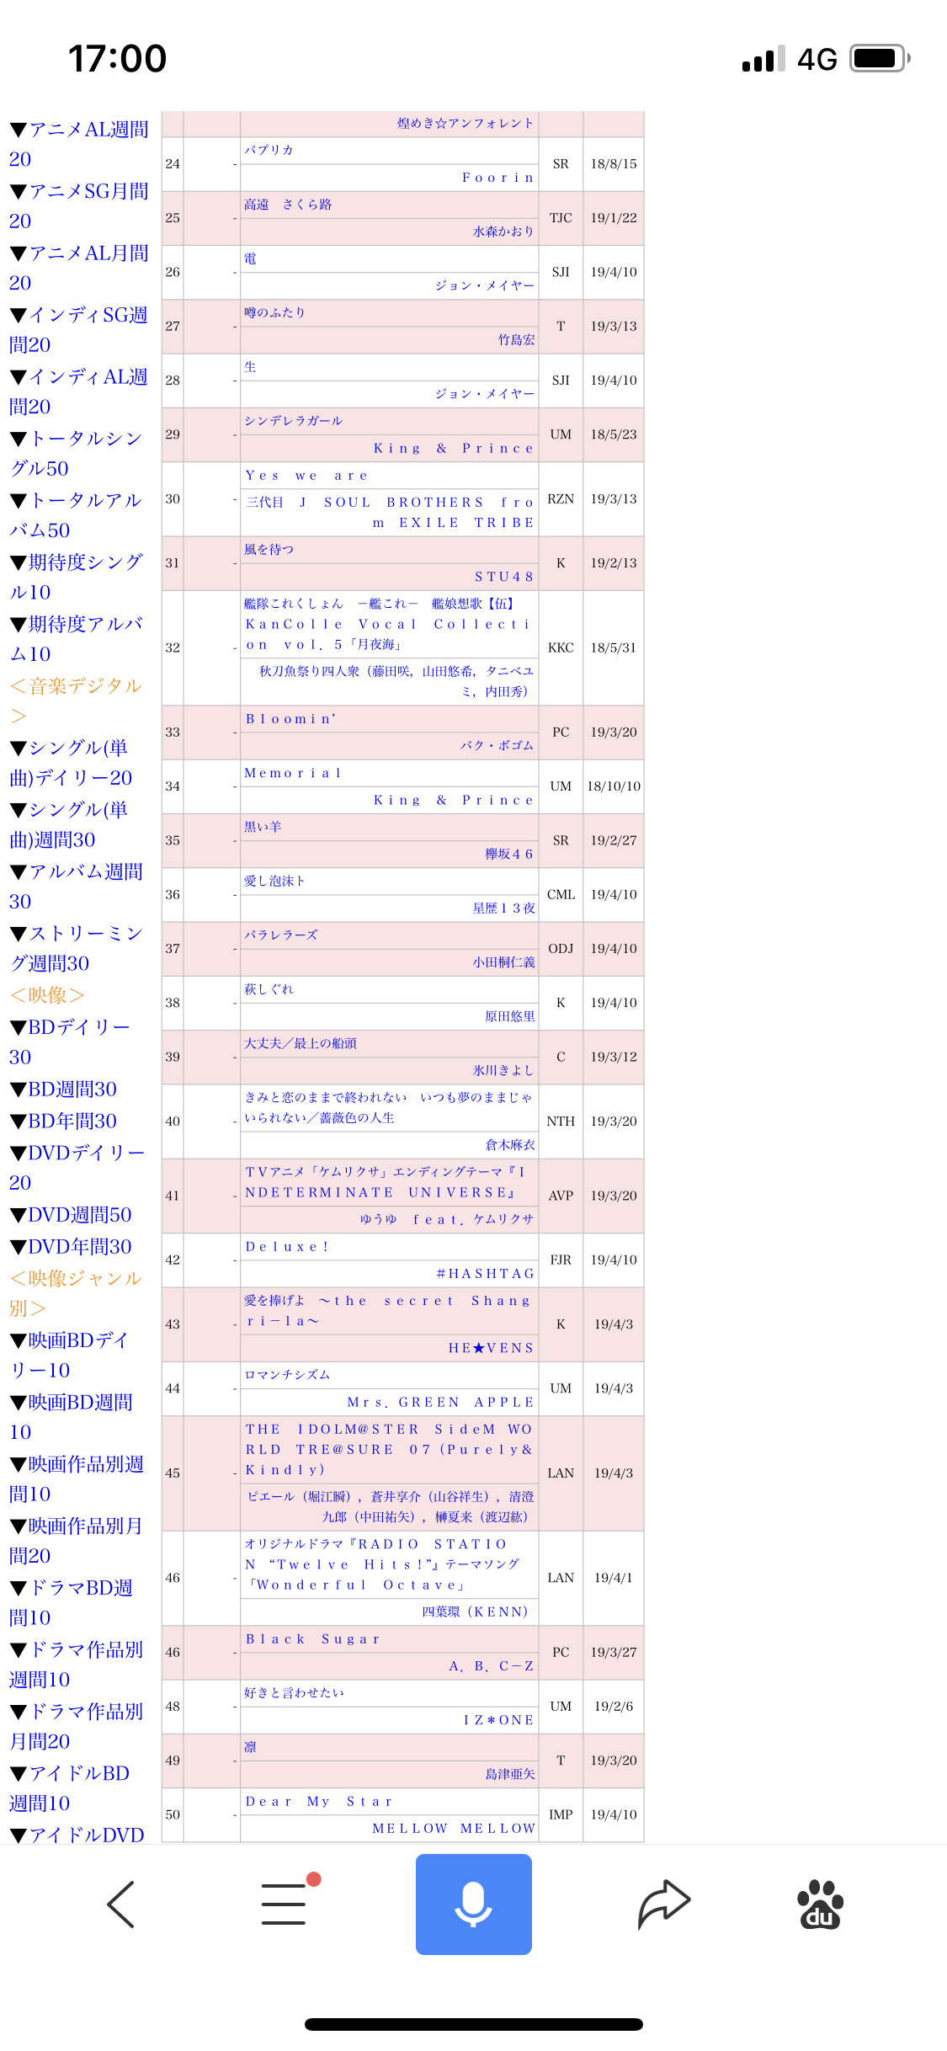Open DVD週間50 link
This screenshot has height=2051, width=947.
point(71,1215)
